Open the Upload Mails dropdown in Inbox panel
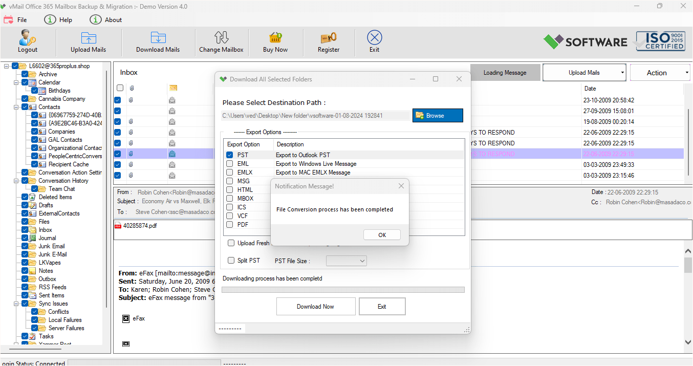693x366 pixels. pyautogui.click(x=584, y=73)
